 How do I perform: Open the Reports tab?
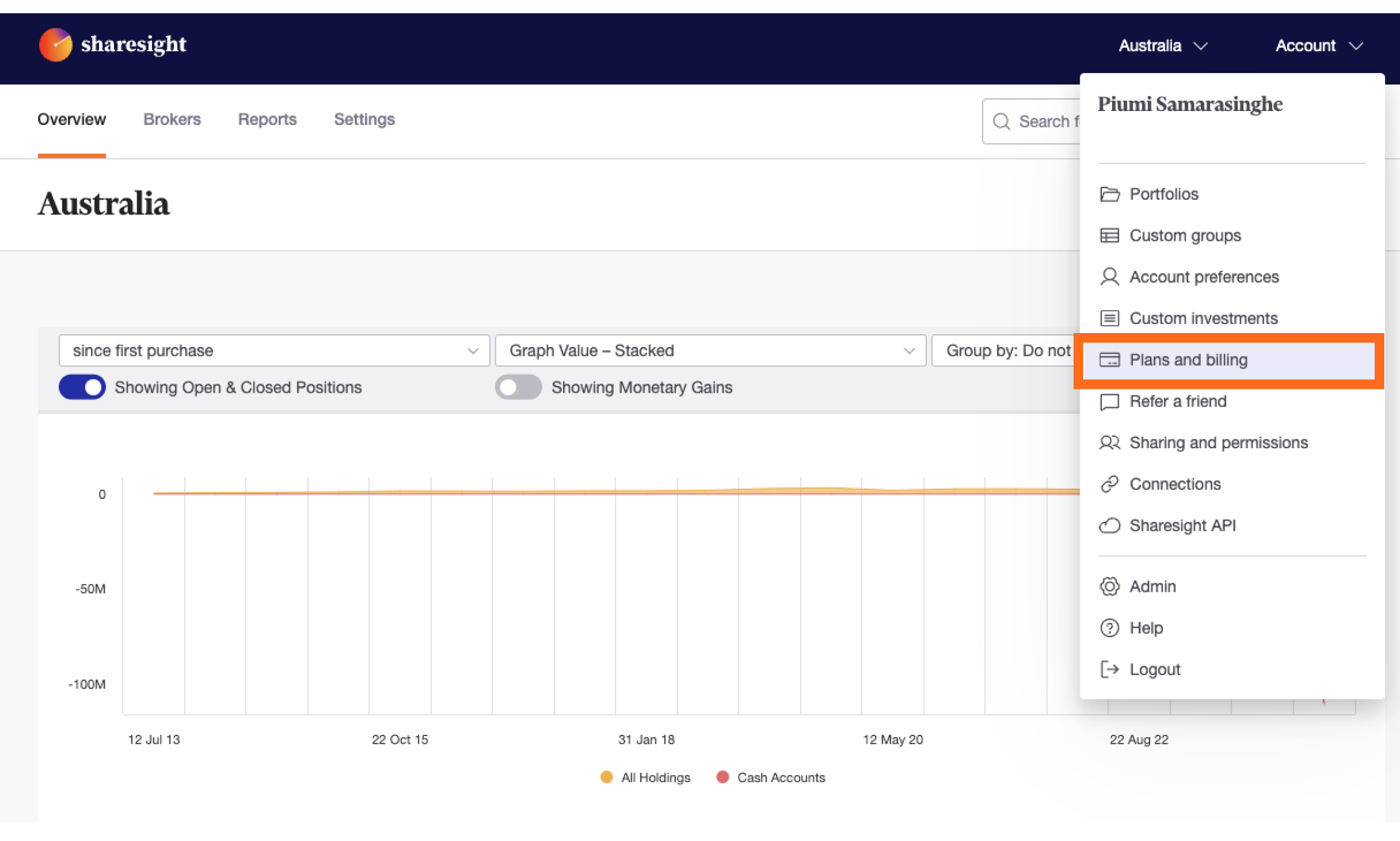(267, 119)
